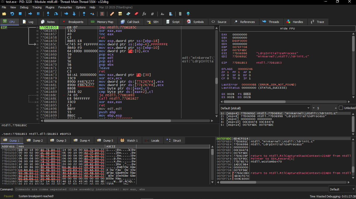Click the Open file folder icon
The image size is (356, 199).
(x=4, y=14)
